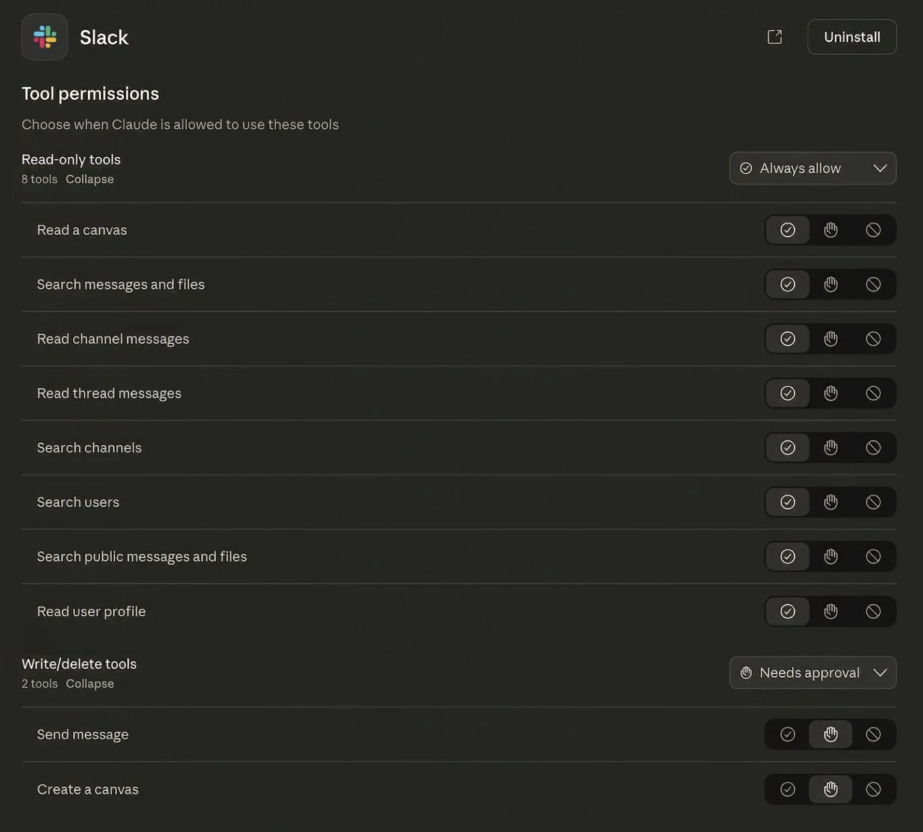Block the Send message tool

click(873, 734)
